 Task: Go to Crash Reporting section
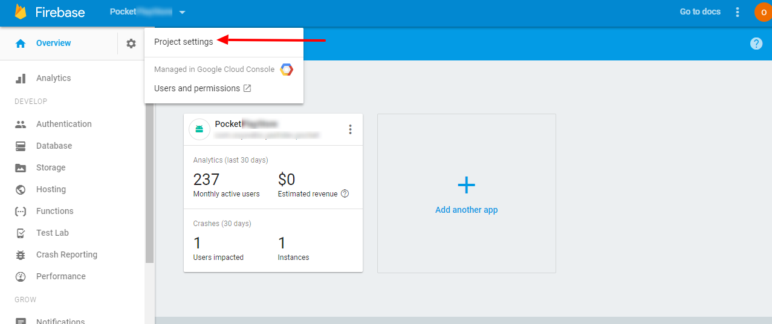point(66,254)
